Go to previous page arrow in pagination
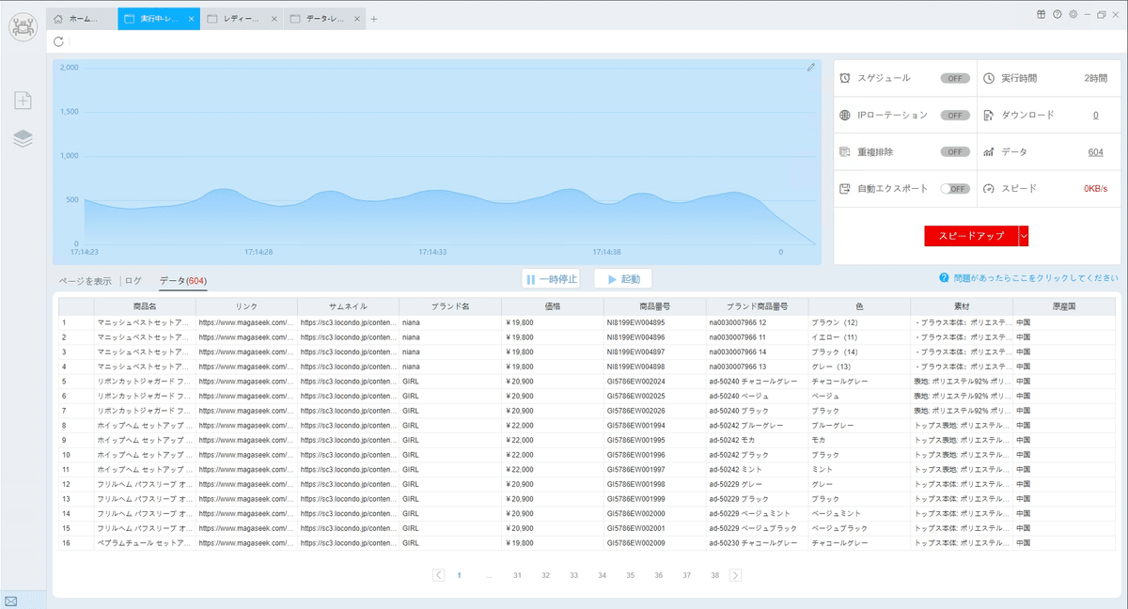This screenshot has width=1128, height=609. [x=439, y=575]
